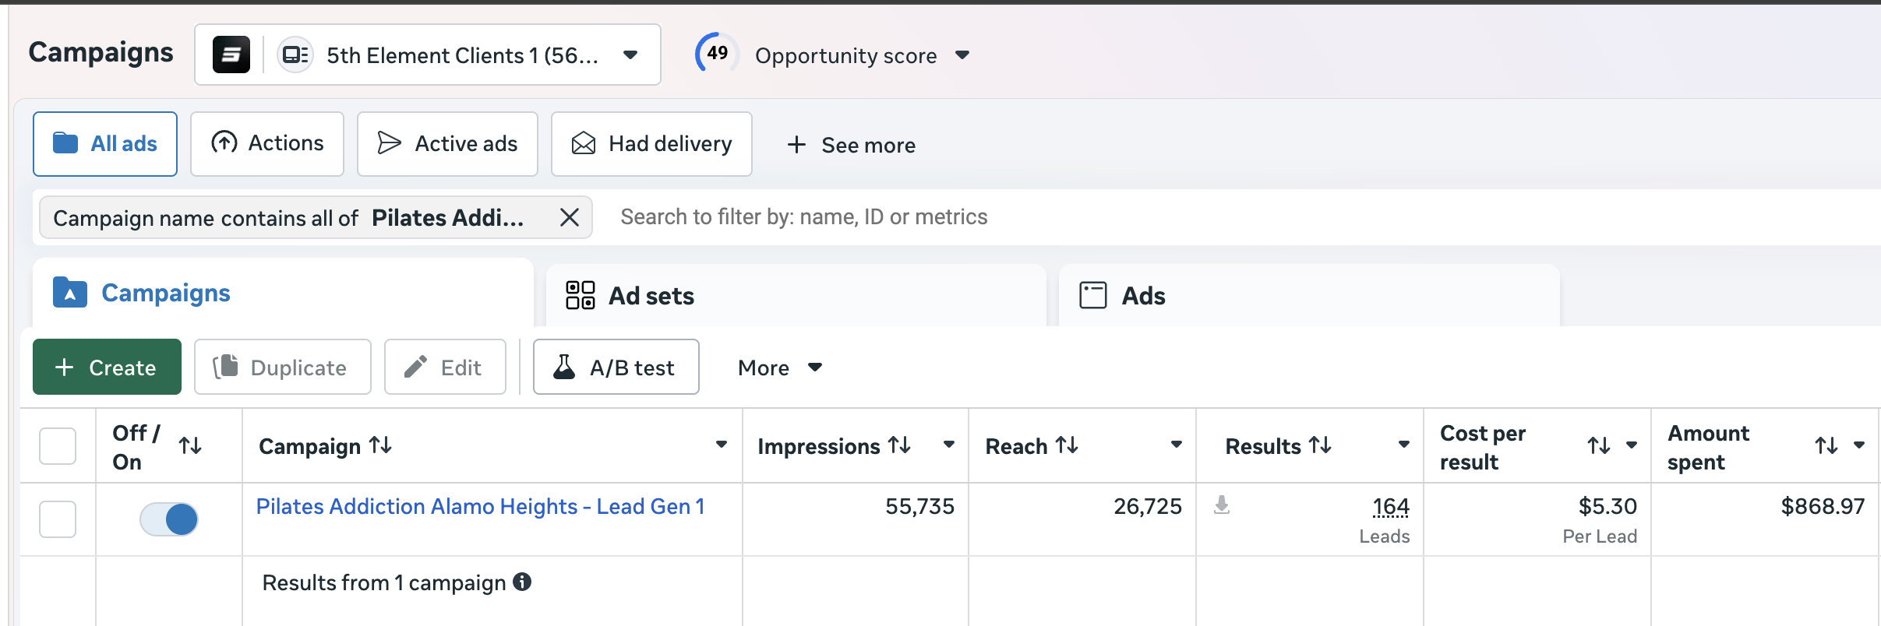The height and width of the screenshot is (626, 1881).
Task: Click See more views
Action: pos(852,145)
